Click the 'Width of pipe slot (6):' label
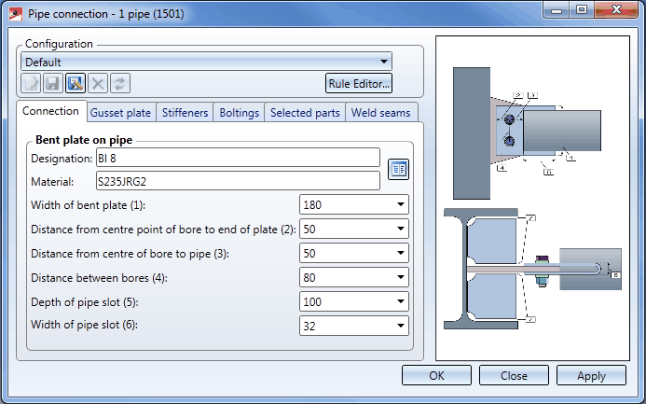 [84, 325]
